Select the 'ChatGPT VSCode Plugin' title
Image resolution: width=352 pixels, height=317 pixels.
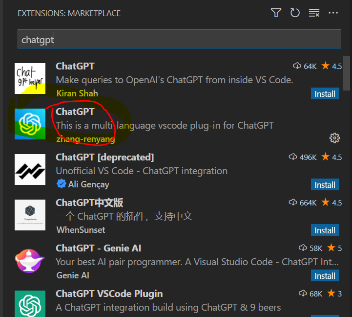[x=109, y=294]
